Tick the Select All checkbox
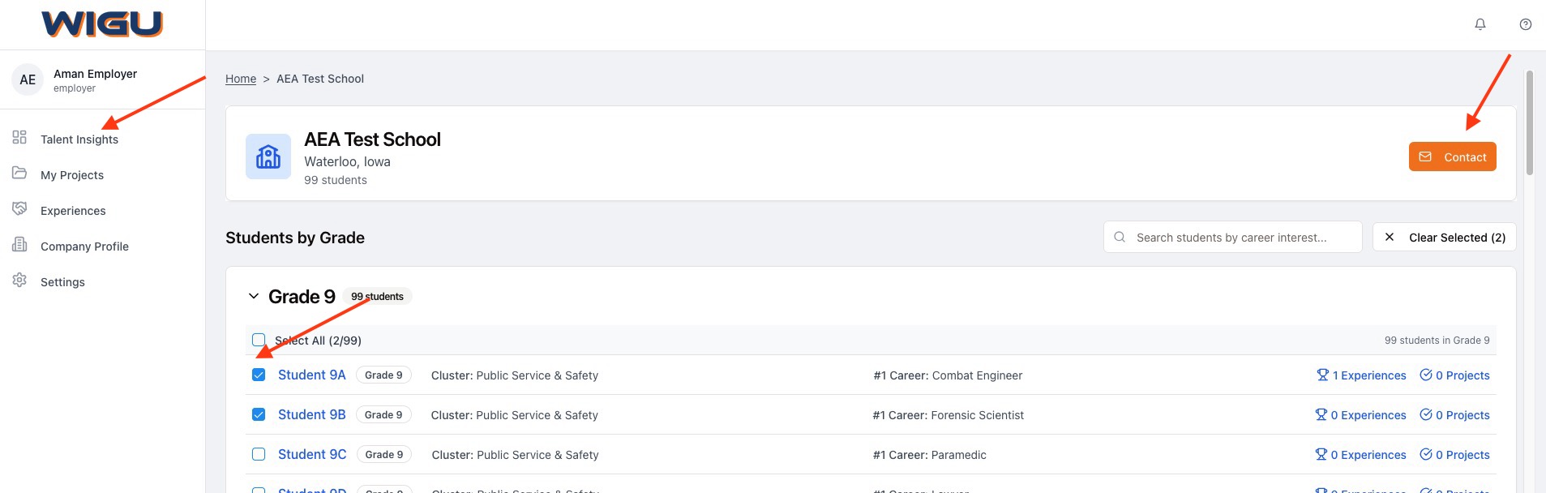This screenshot has width=1546, height=493. tap(259, 340)
